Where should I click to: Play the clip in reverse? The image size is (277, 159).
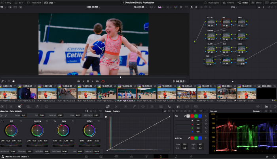coord(83,81)
